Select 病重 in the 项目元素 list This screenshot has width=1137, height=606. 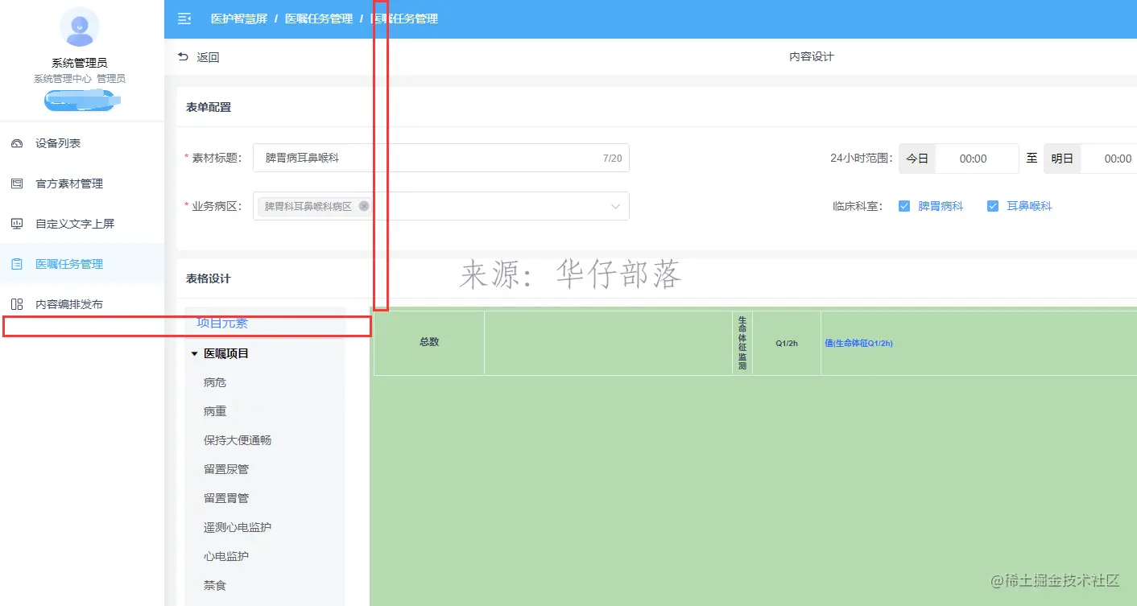click(215, 411)
